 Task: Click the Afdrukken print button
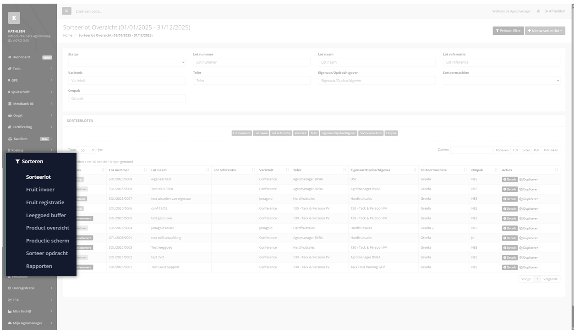(x=551, y=150)
